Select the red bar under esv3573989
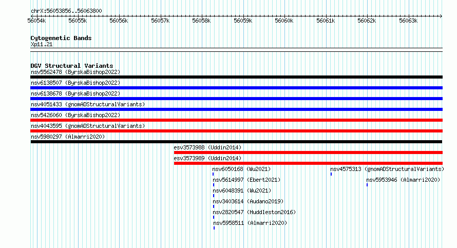Image resolution: width=457 pixels, height=248 pixels. (x=309, y=163)
